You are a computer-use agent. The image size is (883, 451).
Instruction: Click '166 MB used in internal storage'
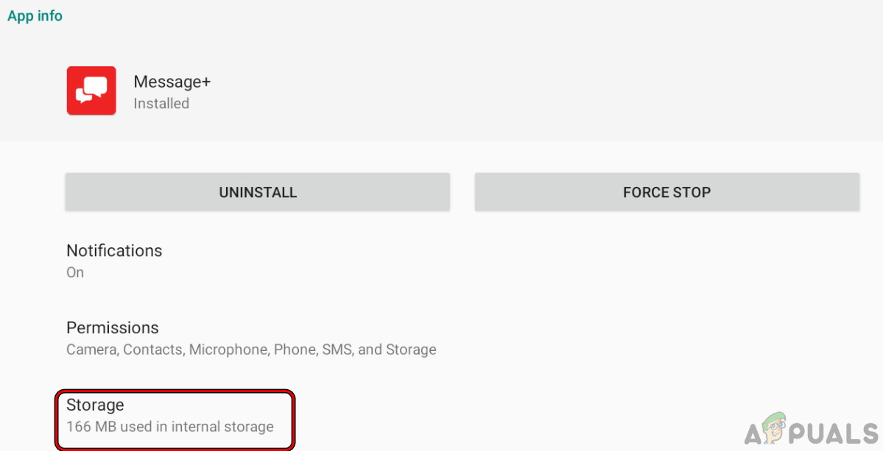169,427
